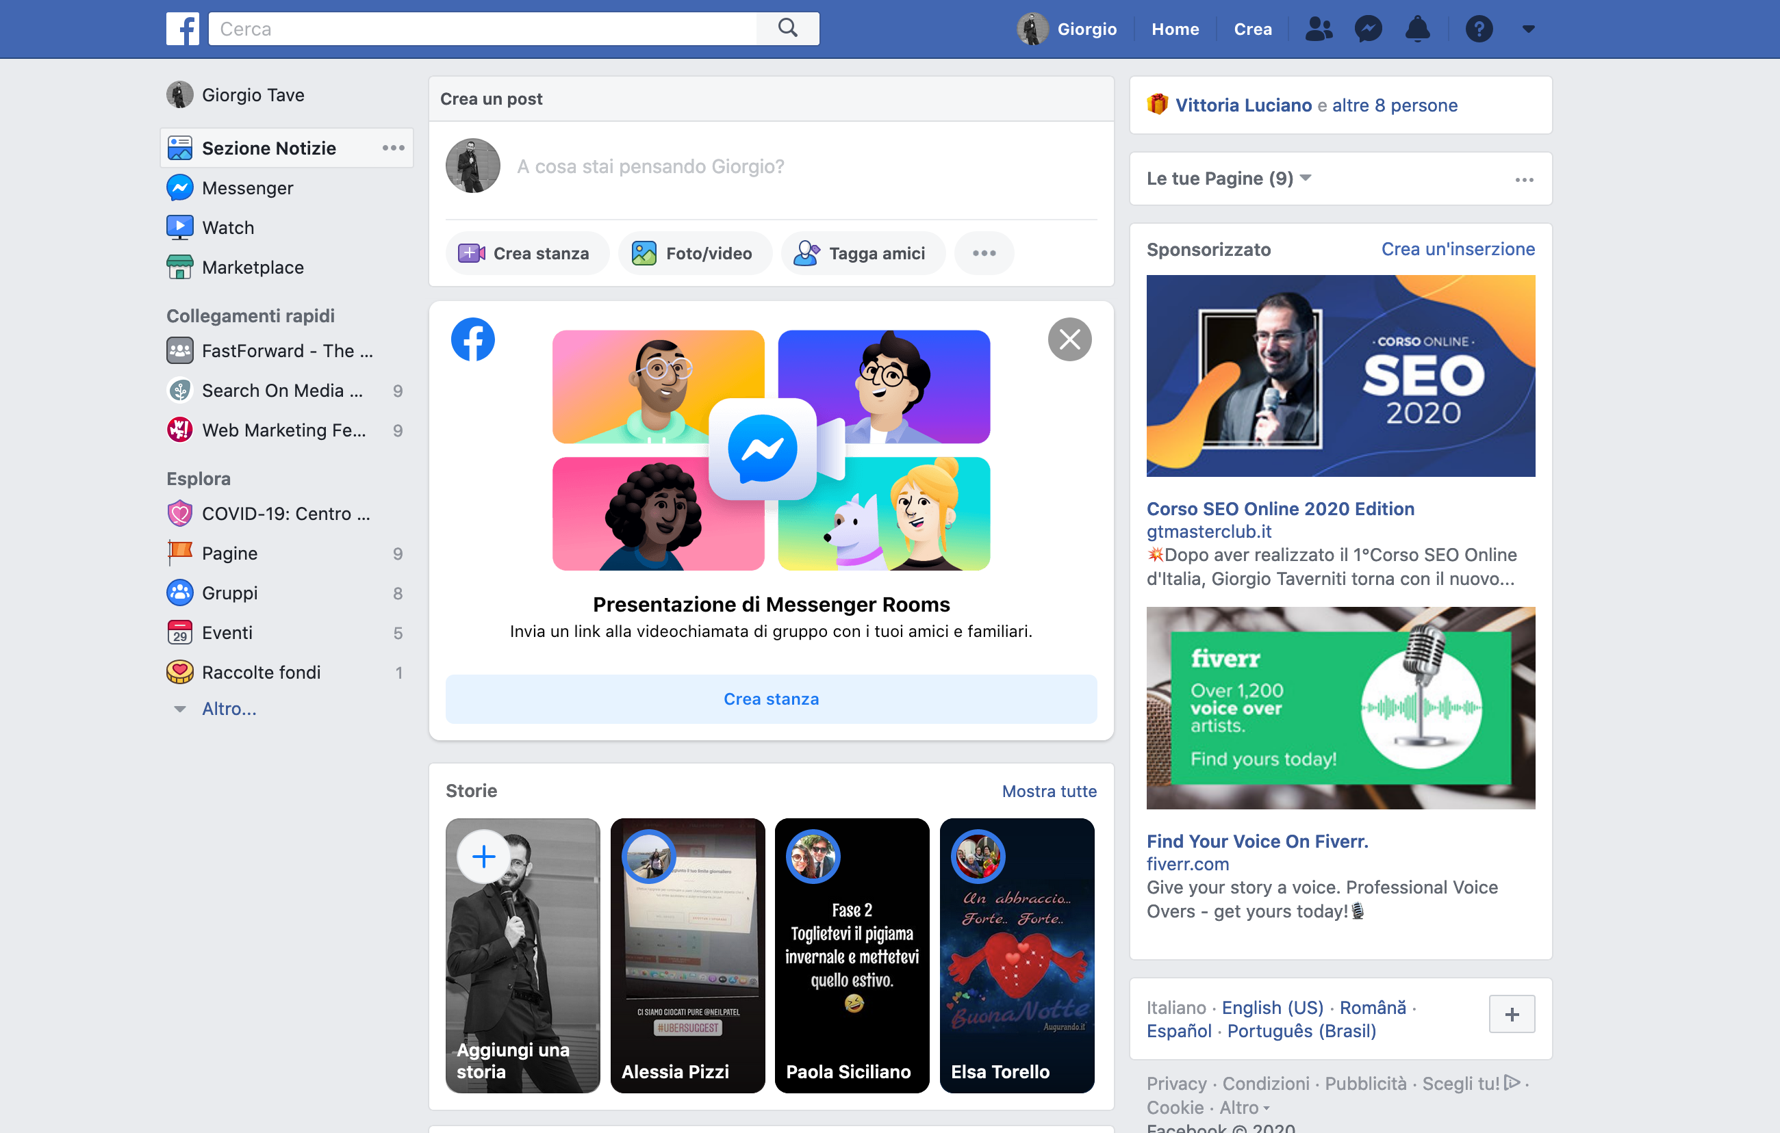Open Scegli tu! footer link
This screenshot has width=1780, height=1133.
click(1471, 1084)
